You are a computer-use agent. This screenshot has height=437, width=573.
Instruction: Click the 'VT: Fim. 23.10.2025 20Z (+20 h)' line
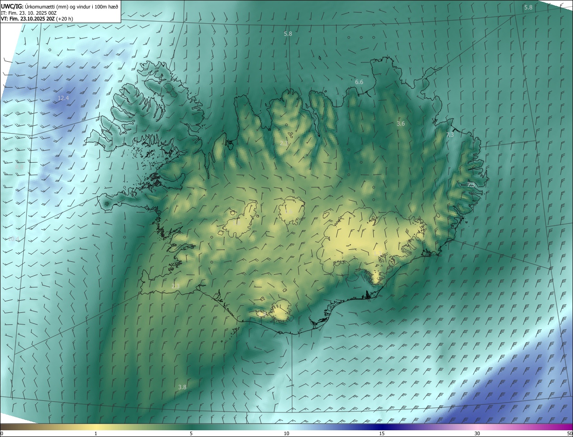(x=37, y=19)
